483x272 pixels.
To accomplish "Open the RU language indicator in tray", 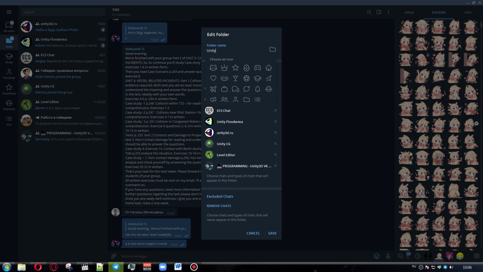I will point(414,267).
